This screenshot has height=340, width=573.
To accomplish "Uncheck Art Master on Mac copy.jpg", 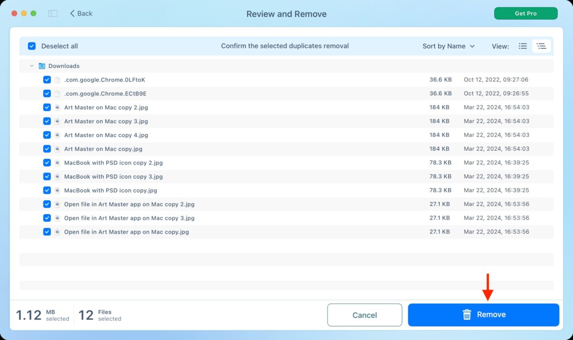I will 47,149.
